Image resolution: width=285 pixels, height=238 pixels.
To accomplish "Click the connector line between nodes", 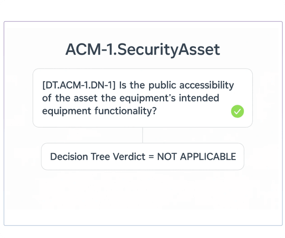I will pyautogui.click(x=142, y=135).
